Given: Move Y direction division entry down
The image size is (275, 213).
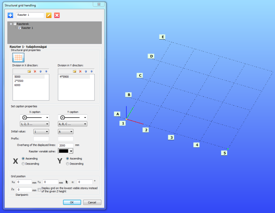Looking at the screenshot, I should (x=91, y=71).
